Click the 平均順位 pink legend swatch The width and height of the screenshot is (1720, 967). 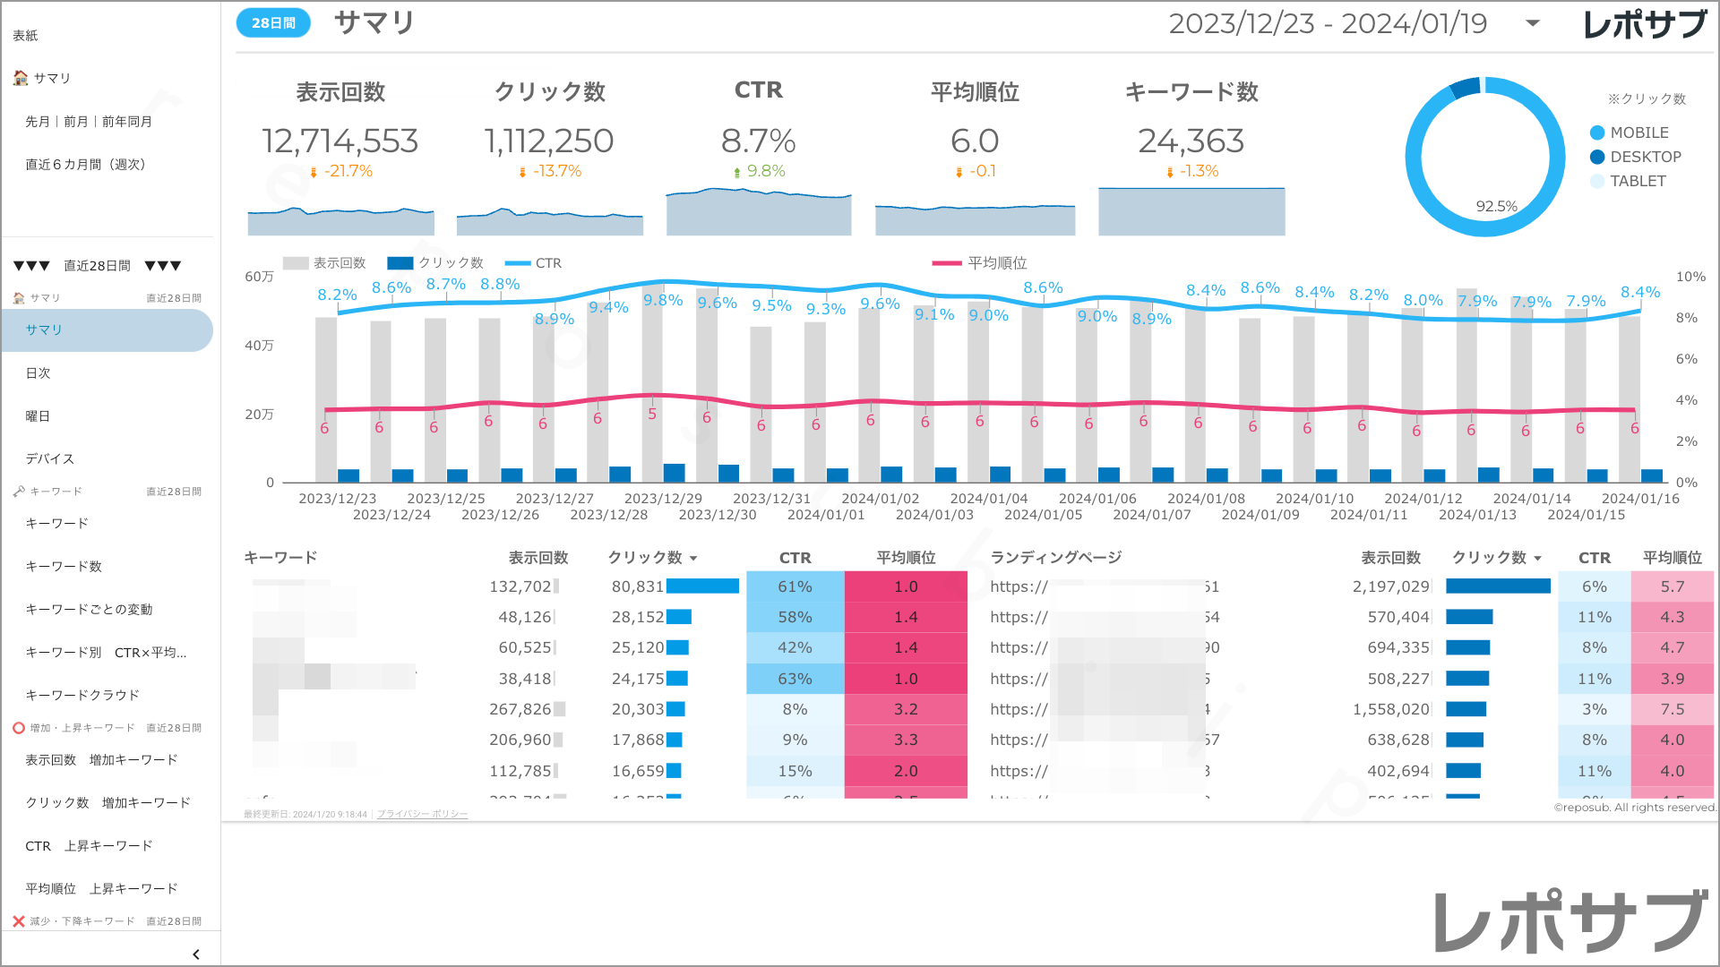pyautogui.click(x=946, y=263)
